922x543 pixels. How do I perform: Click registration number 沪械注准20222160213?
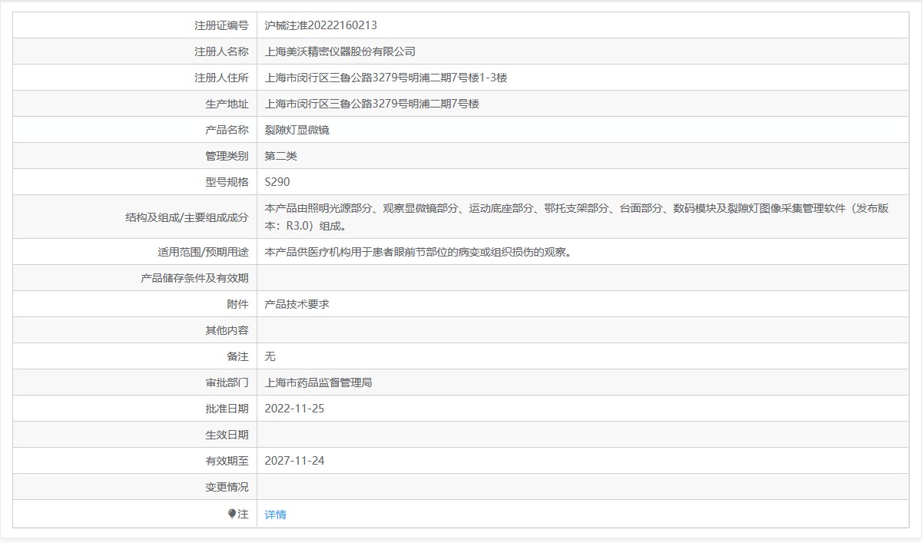point(320,25)
